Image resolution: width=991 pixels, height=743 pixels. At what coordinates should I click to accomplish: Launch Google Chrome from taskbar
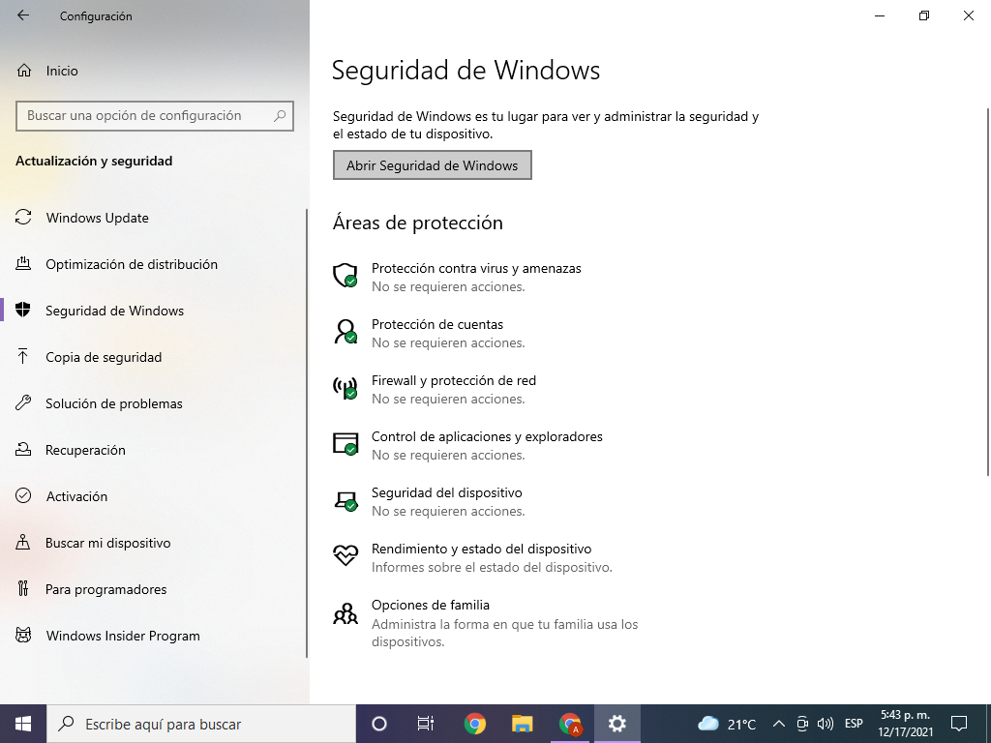pos(474,724)
